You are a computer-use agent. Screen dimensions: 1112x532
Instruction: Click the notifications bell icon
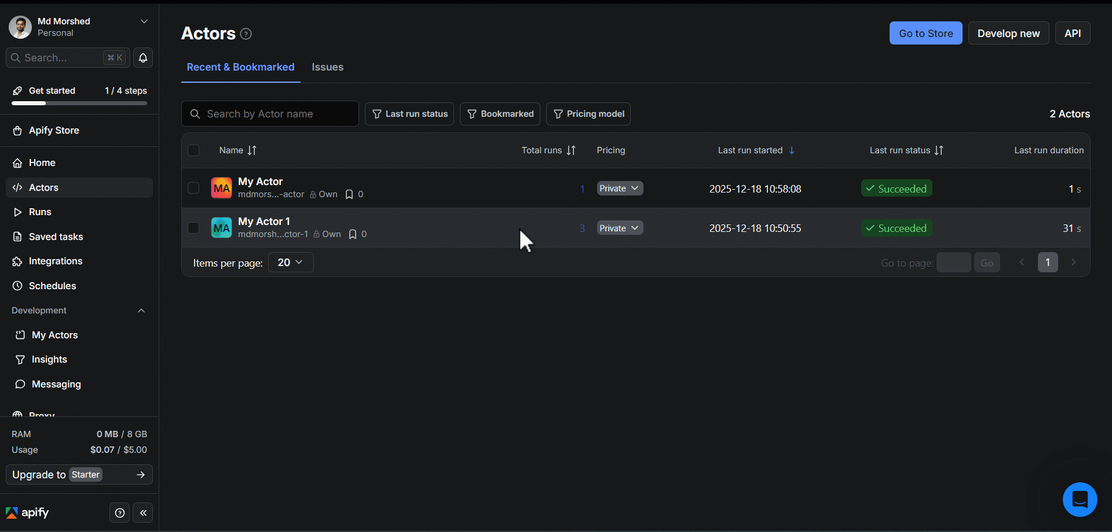[143, 58]
